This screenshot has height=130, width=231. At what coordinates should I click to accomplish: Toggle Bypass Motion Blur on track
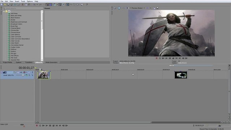point(14,72)
